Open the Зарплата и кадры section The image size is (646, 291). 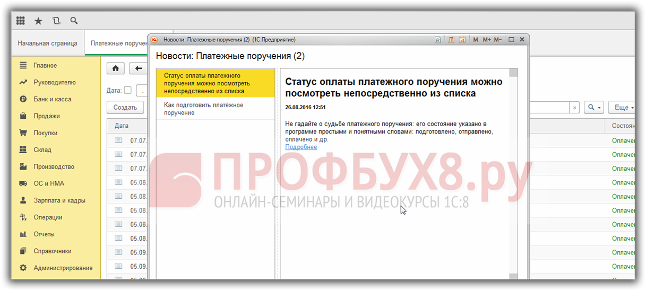click(59, 200)
